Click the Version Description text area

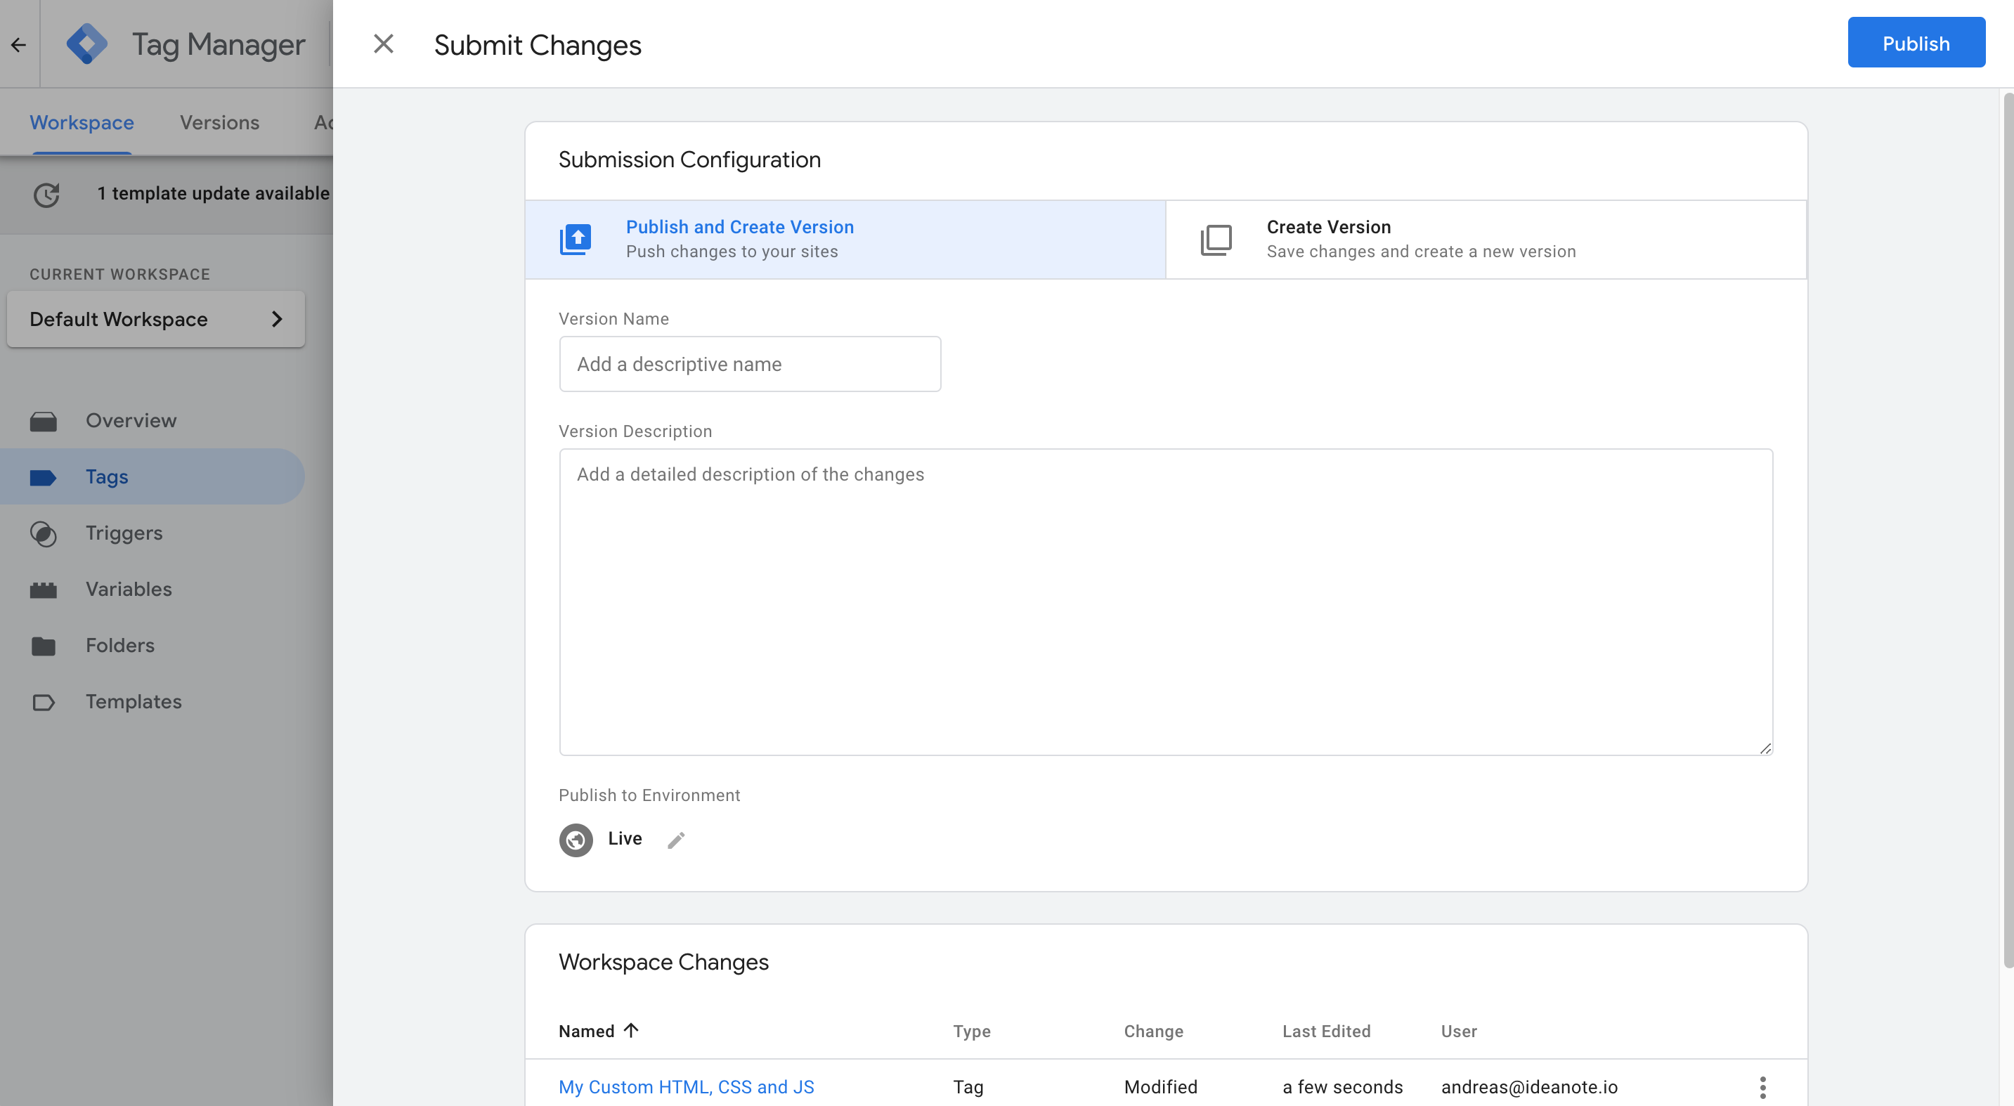[1165, 602]
